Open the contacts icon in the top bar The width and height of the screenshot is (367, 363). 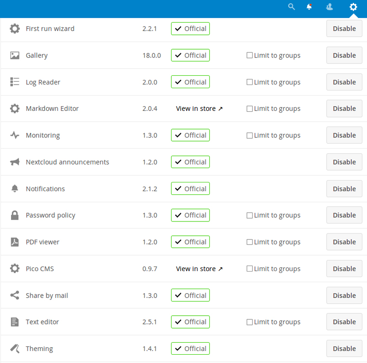point(329,7)
